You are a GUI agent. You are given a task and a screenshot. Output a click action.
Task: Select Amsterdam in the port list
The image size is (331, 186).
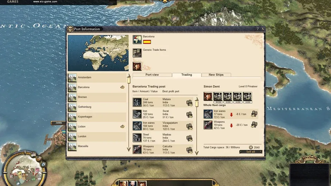[97, 77]
